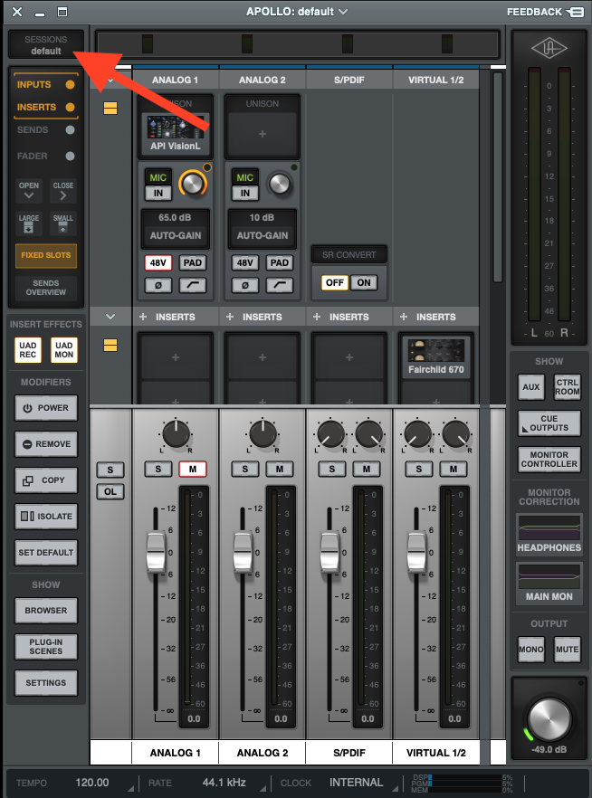
Task: Open the Sessions default menu
Action: pos(46,45)
